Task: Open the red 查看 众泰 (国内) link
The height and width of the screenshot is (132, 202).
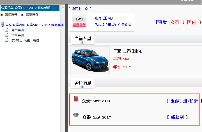Action: 179,22
